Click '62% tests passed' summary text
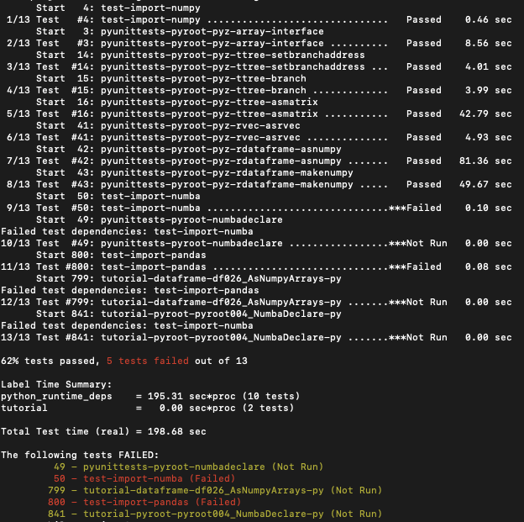Viewport: 524px width, 522px height. (50, 361)
